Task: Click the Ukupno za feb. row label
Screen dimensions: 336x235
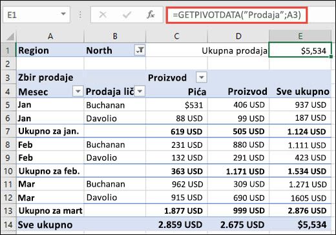Action: (50, 171)
